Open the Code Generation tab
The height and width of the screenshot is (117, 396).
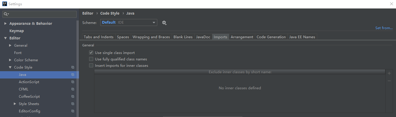click(271, 37)
